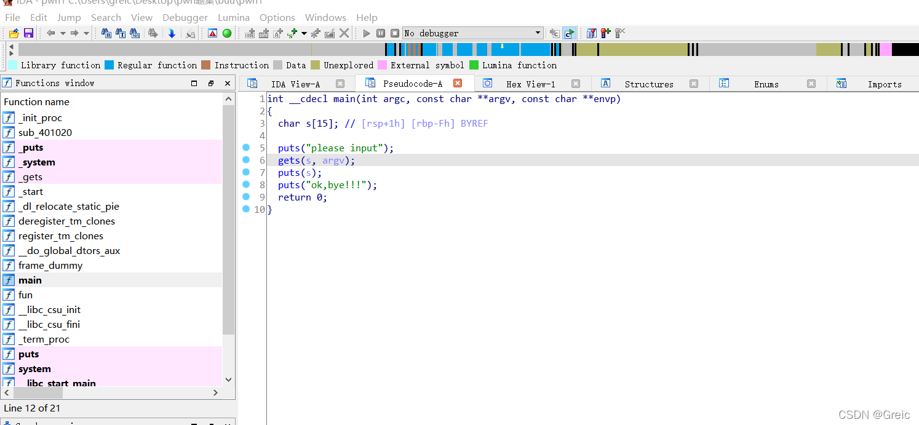
Task: Click the Open file toolbar icon
Action: [x=14, y=33]
